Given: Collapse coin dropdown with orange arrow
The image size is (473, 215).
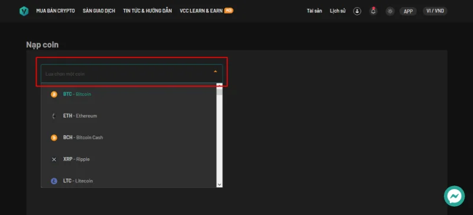Looking at the screenshot, I should click(x=215, y=71).
